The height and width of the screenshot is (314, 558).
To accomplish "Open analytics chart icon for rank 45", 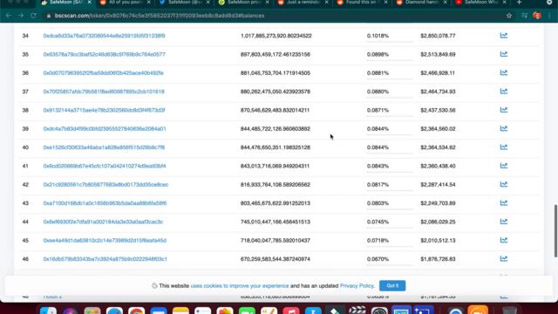I will click(504, 240).
